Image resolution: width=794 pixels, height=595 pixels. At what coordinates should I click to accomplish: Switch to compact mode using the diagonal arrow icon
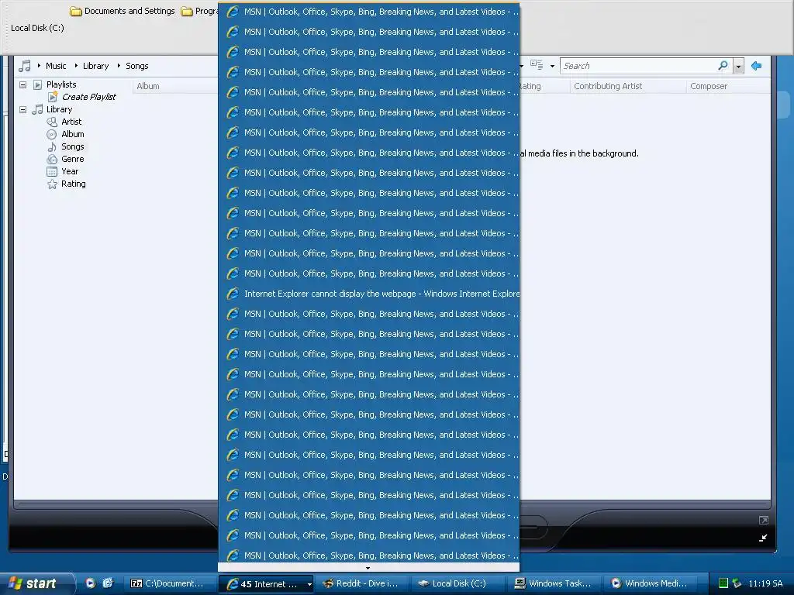click(x=763, y=538)
